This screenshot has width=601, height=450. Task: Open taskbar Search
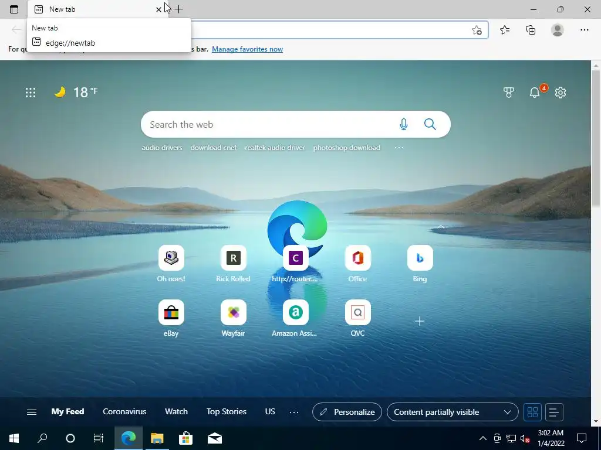point(42,438)
